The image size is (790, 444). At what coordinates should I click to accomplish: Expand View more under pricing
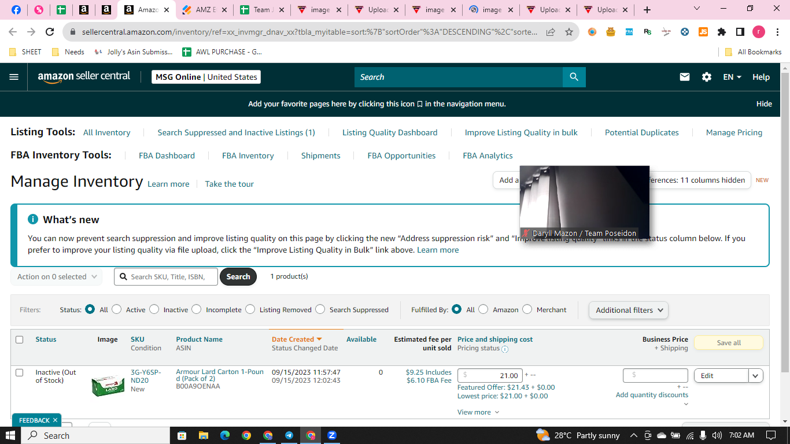(x=478, y=412)
